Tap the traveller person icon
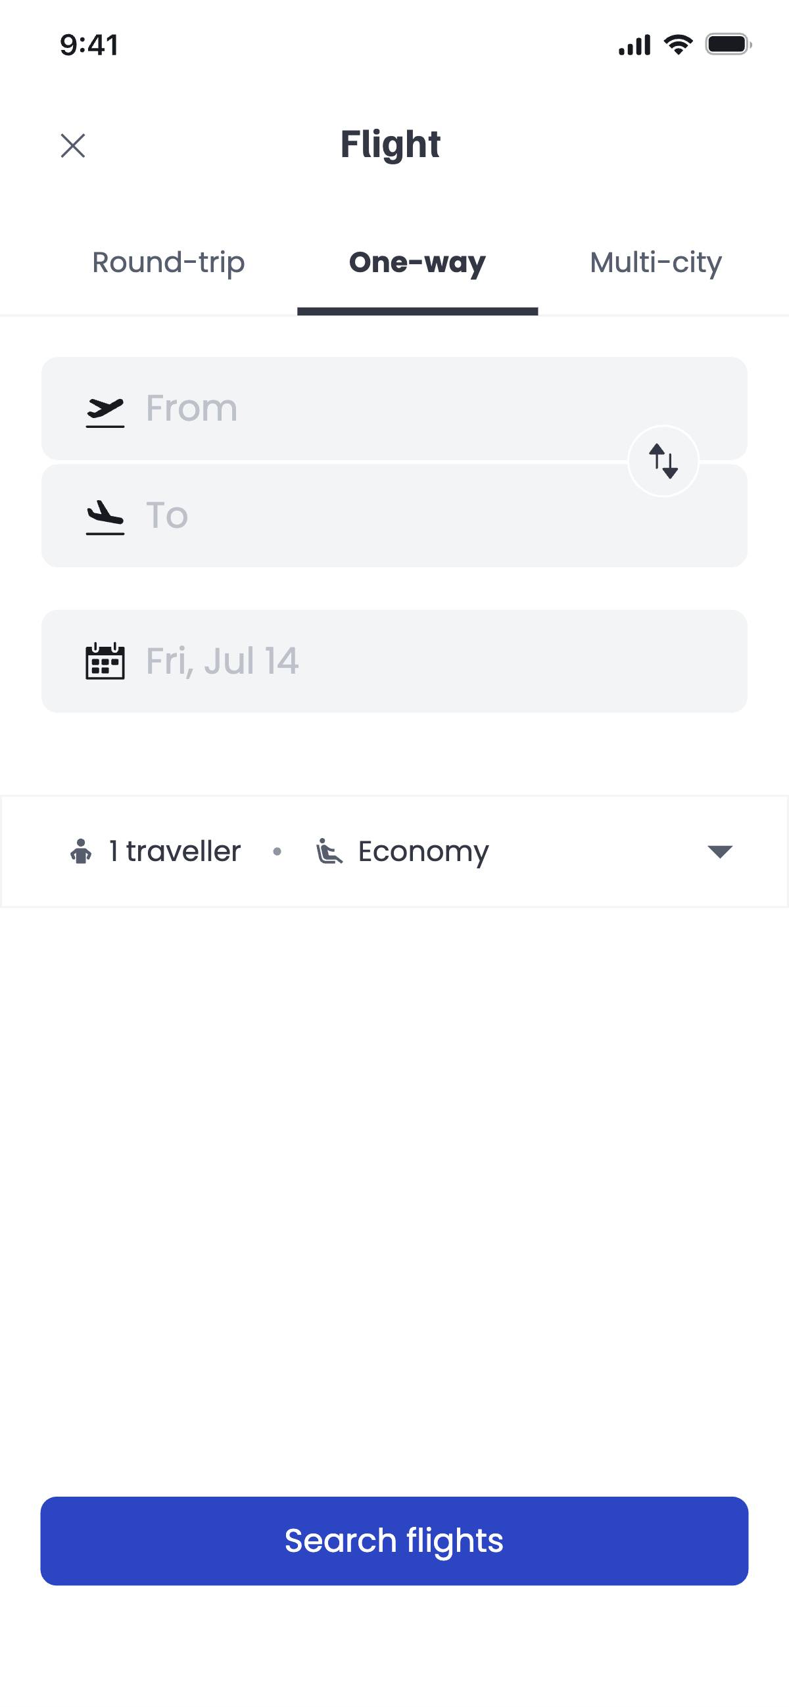 pyautogui.click(x=81, y=851)
